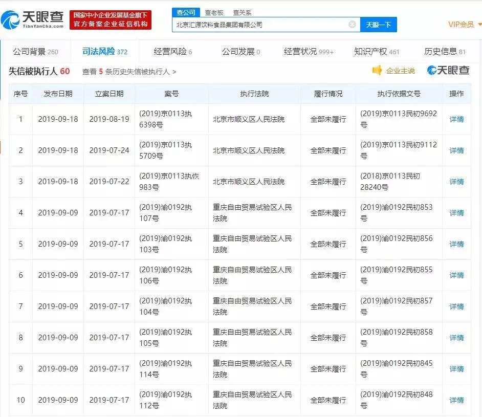Viewport: 482px width, 417px height.
Task: Click the 天眼一下 search button
Action: 380,25
